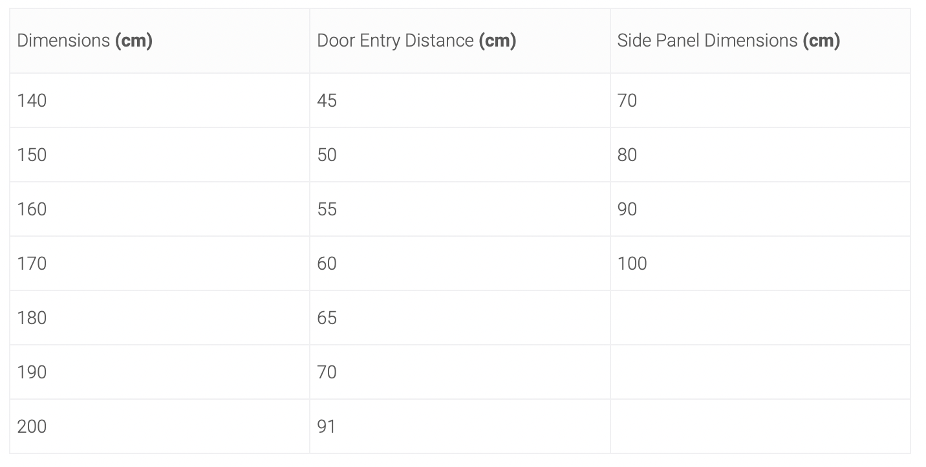926x467 pixels.
Task: Click the Dimensions (cm) column header
Action: click(160, 41)
